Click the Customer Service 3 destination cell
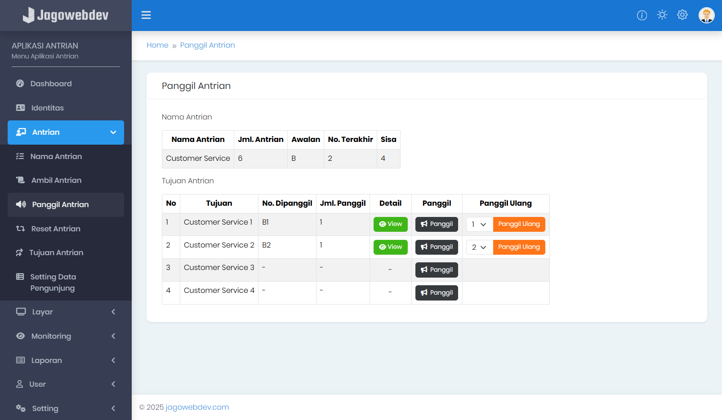The image size is (722, 420). tap(219, 270)
